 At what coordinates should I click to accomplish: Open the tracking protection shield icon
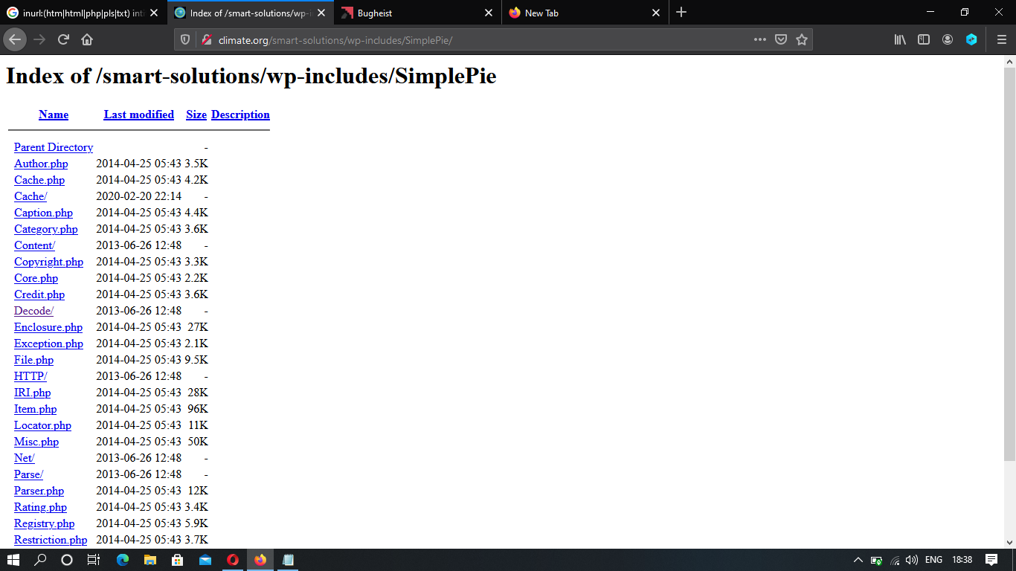point(186,39)
